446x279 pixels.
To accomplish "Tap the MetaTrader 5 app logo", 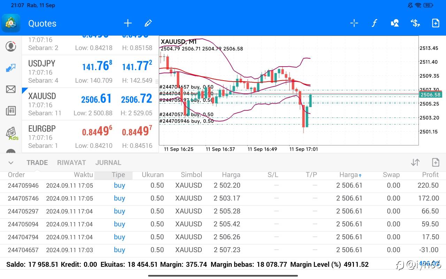I will click(11, 23).
